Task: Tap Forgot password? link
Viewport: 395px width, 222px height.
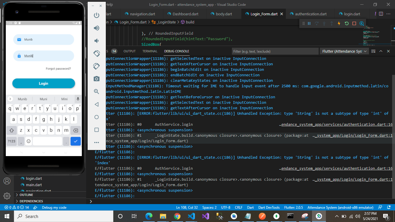Action: (58, 69)
